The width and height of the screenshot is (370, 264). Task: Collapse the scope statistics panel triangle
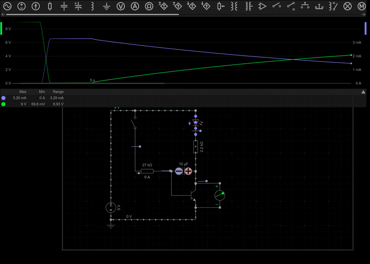pyautogui.click(x=363, y=92)
